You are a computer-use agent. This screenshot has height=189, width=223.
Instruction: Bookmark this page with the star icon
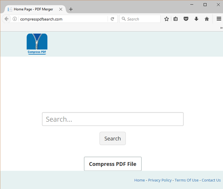(167, 19)
